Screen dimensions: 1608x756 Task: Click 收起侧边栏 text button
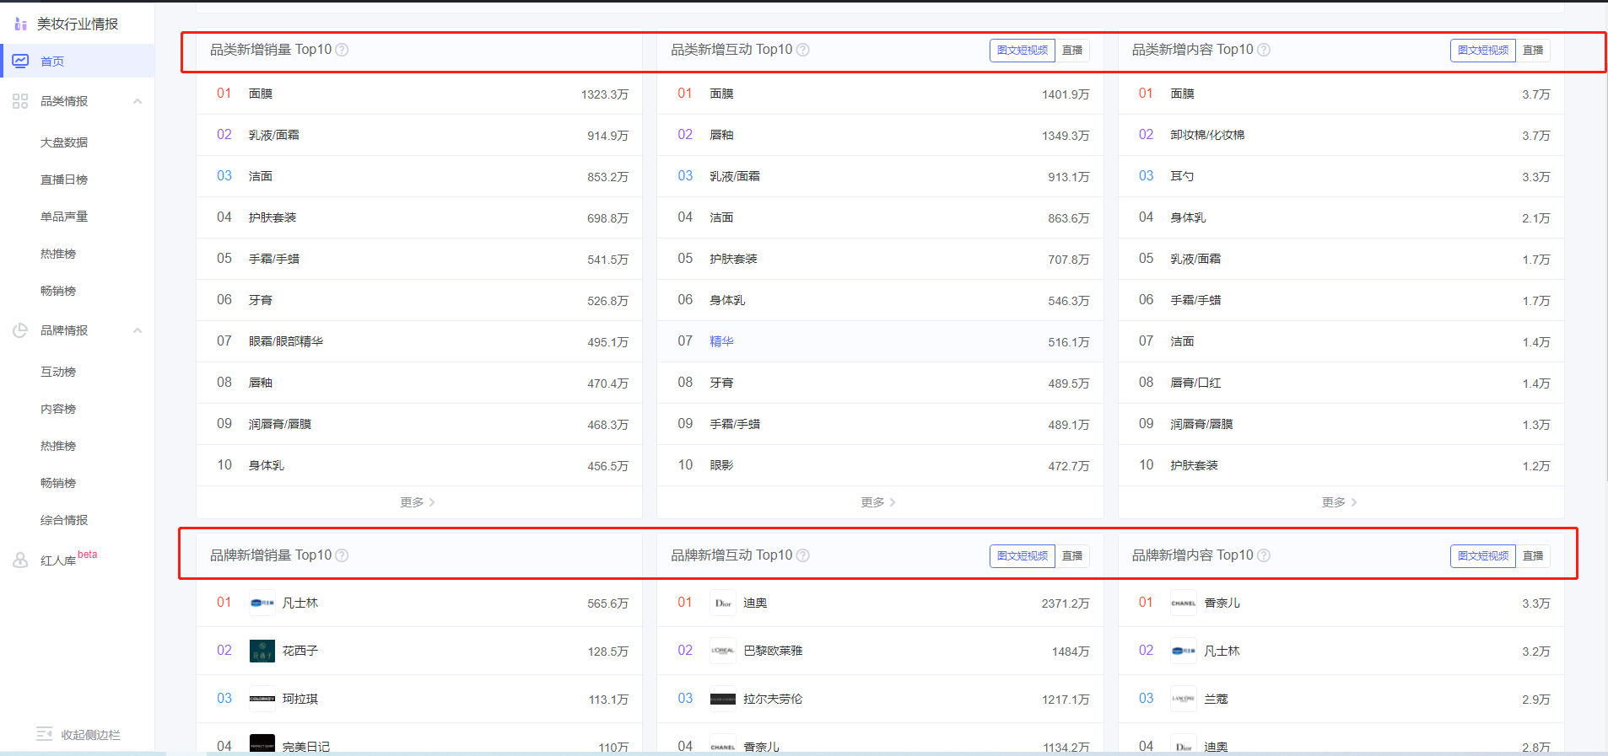(91, 735)
